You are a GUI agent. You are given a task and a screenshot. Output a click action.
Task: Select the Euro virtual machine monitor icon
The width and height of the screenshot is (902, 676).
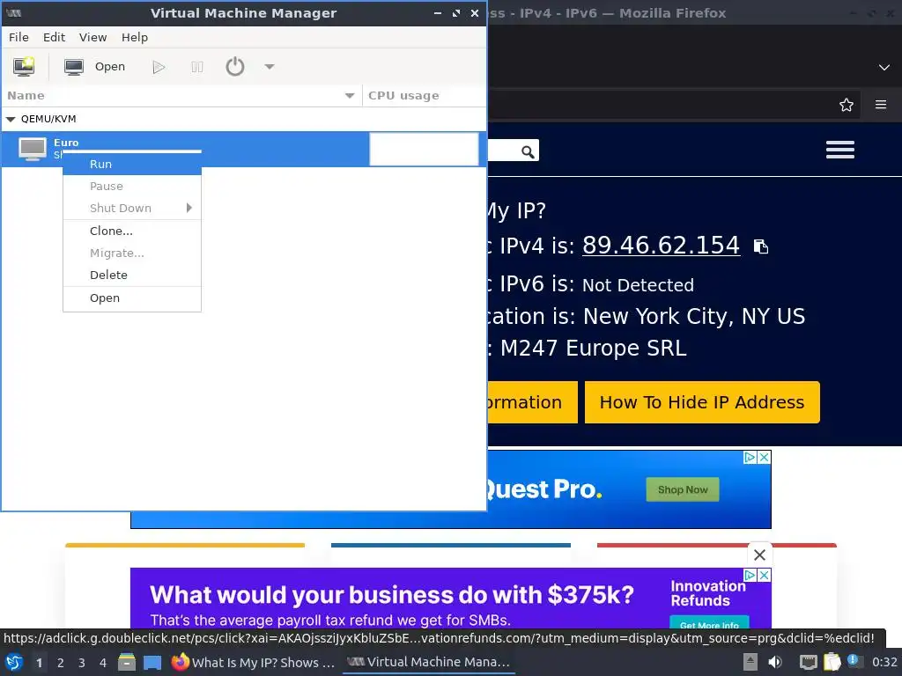[33, 149]
